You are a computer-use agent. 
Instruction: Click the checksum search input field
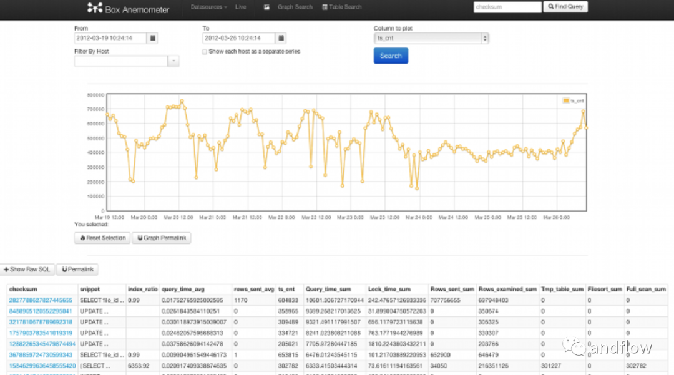click(507, 7)
